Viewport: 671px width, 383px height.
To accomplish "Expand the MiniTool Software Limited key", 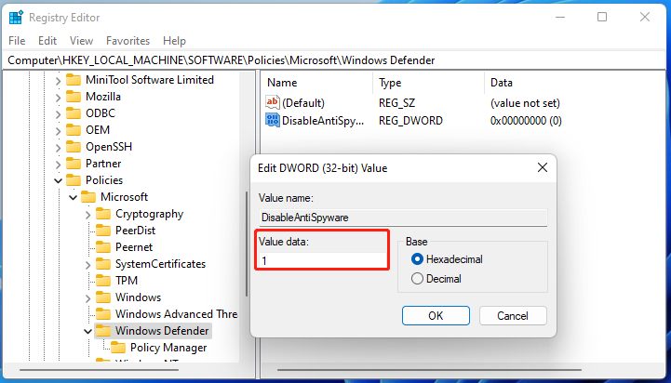I will point(58,80).
